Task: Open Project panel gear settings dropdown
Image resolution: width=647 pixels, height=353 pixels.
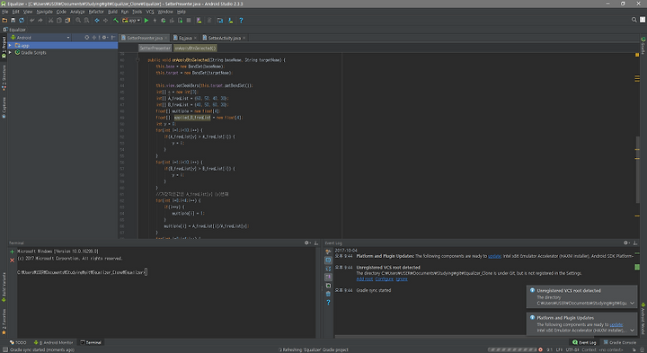Action: coord(105,38)
